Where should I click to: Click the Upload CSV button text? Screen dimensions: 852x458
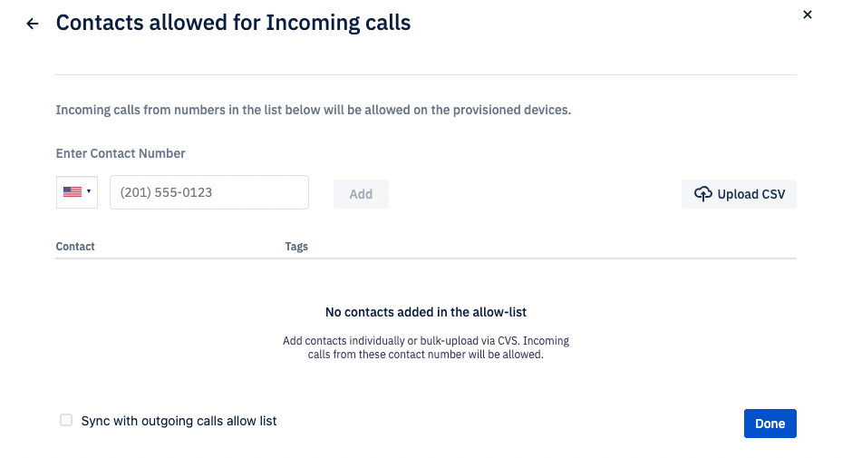tap(750, 194)
